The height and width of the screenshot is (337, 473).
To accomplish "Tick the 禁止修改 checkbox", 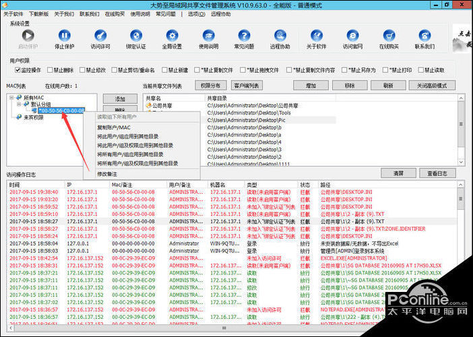I will 82,70.
